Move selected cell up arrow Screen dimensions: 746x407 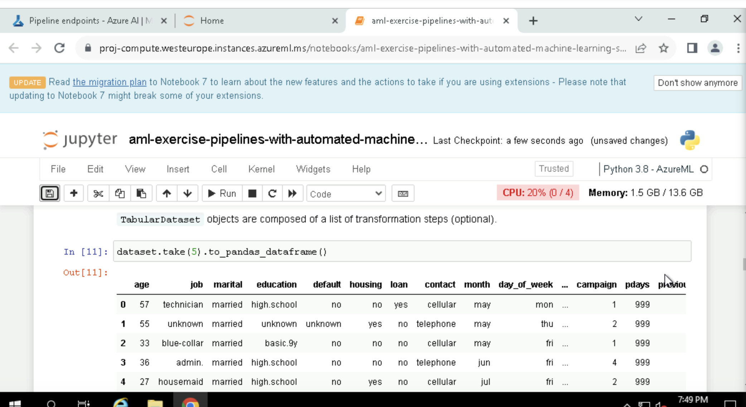pyautogui.click(x=166, y=193)
